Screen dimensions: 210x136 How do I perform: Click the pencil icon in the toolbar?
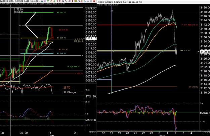click(x=51, y=1)
